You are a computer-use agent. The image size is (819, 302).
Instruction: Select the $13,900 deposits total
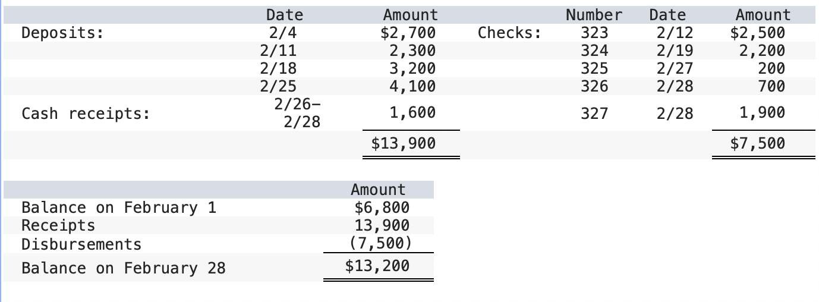point(403,143)
